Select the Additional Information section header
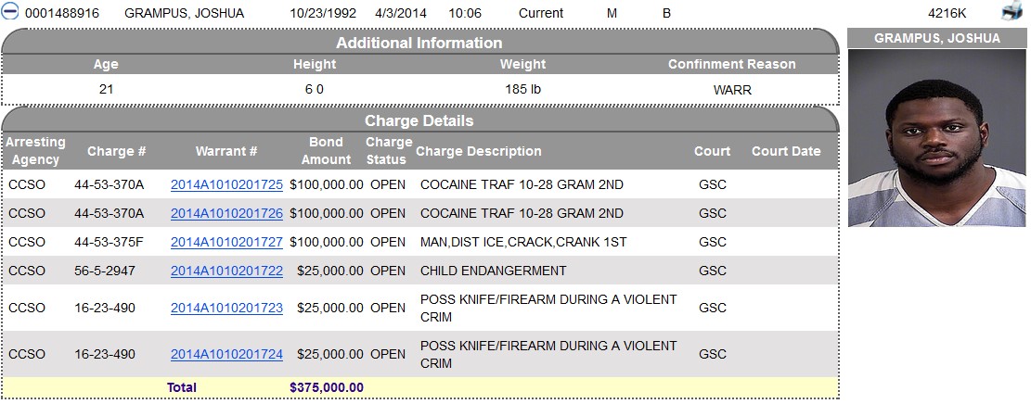This screenshot has height=404, width=1031. (x=419, y=43)
